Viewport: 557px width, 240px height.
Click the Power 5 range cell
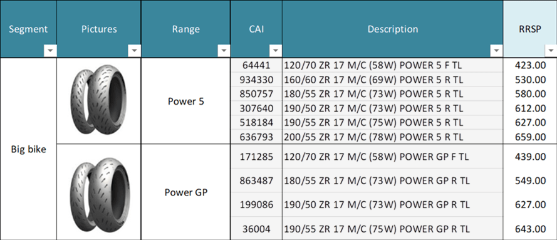(x=186, y=101)
